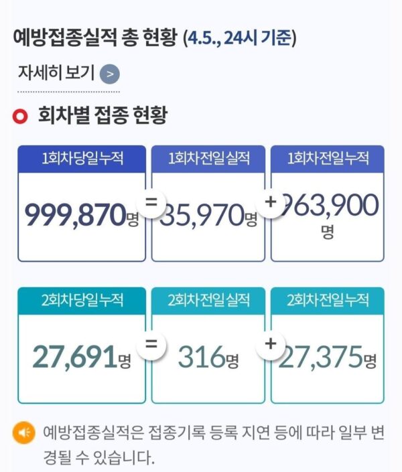Click the arrow icon beside 자세히 보기
This screenshot has height=472, width=402.
click(110, 74)
